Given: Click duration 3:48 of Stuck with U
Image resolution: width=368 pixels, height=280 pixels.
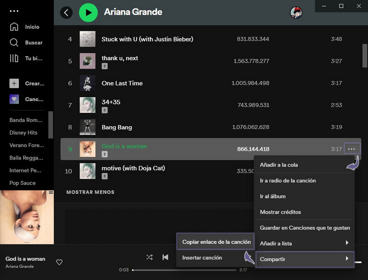Looking at the screenshot, I should pyautogui.click(x=336, y=39).
